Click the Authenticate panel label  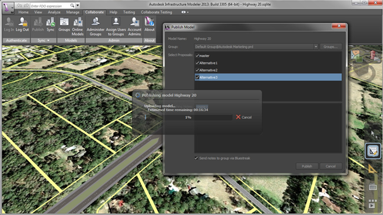click(x=16, y=41)
